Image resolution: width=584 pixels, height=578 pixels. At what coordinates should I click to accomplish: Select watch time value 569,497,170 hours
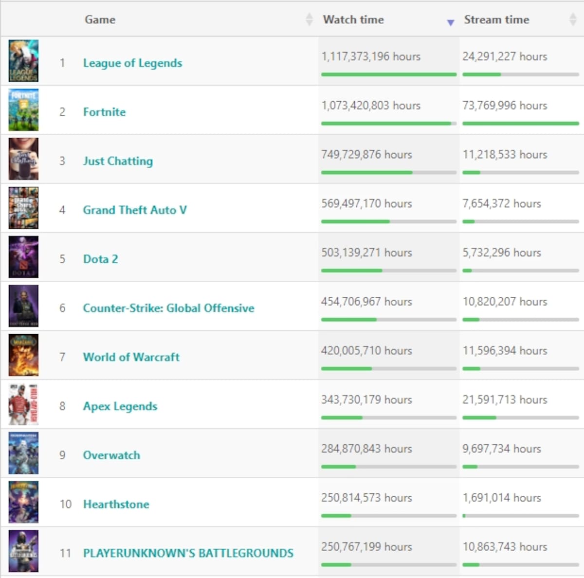click(x=366, y=203)
